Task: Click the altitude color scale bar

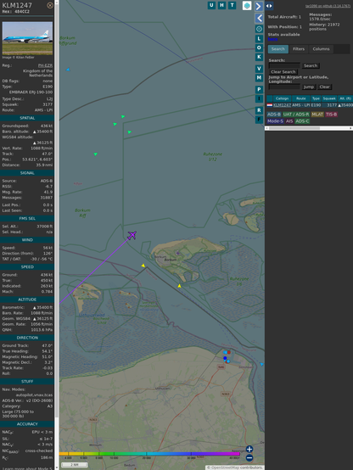Action: [x=149, y=454]
